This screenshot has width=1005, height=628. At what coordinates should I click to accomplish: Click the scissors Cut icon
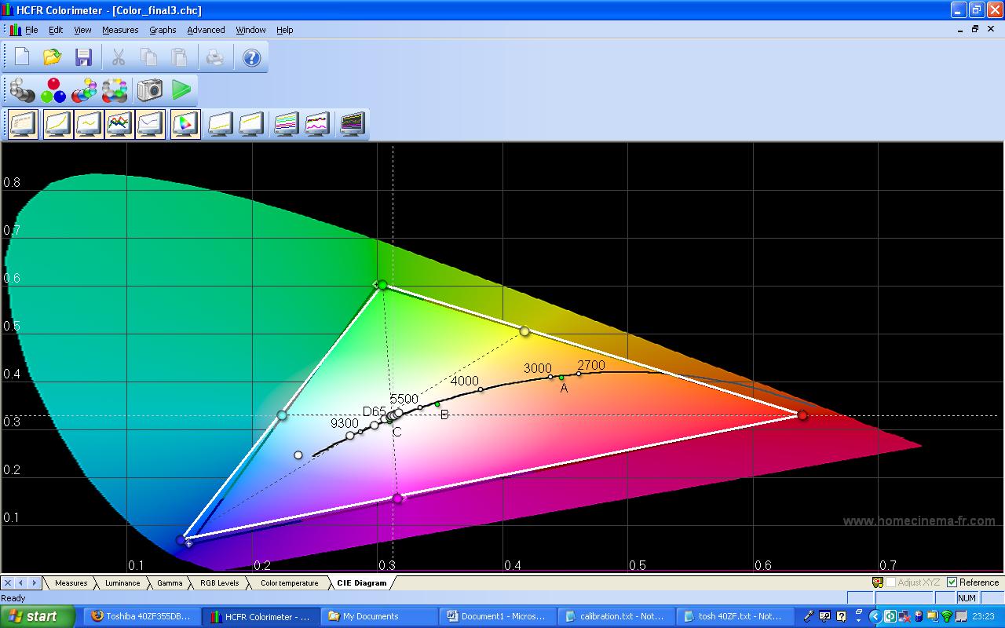coord(119,57)
